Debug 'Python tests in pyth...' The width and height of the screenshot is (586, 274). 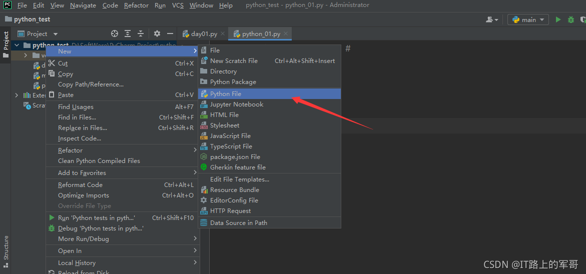122,228
